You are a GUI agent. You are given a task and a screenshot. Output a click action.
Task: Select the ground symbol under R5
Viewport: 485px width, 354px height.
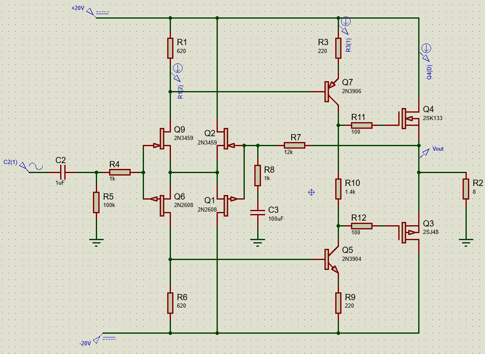click(x=96, y=243)
